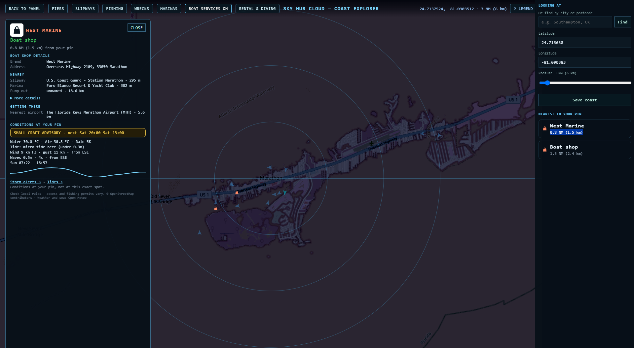Focus the city or postcode search field

coord(575,22)
